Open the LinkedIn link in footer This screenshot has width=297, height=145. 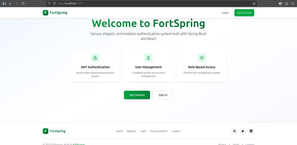[x=251, y=131]
